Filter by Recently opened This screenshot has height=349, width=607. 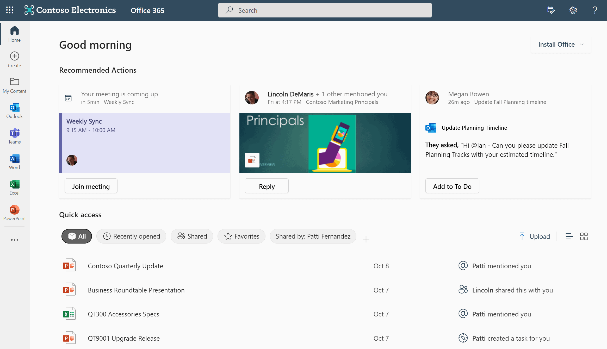point(131,236)
